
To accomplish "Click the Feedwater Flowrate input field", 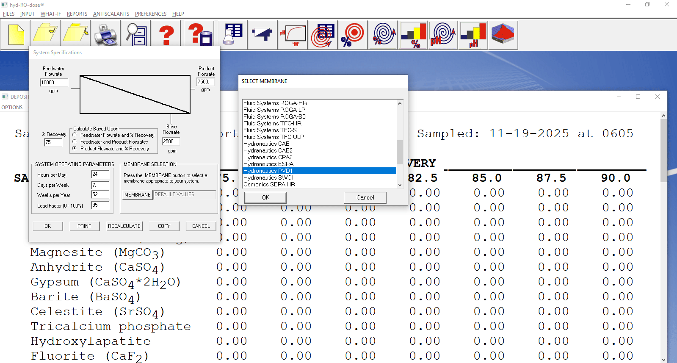I will (x=53, y=83).
